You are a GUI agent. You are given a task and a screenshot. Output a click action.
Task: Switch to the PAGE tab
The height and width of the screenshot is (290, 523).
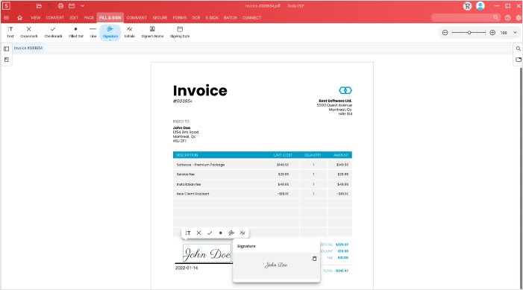pyautogui.click(x=89, y=18)
